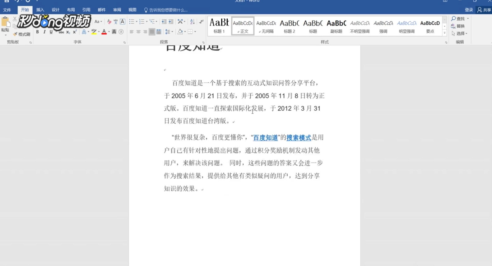The width and height of the screenshot is (492, 266).
Task: Toggle Show/Hide paragraph marks
Action: click(201, 22)
